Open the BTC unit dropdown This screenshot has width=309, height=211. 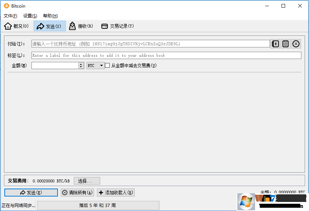[96, 66]
